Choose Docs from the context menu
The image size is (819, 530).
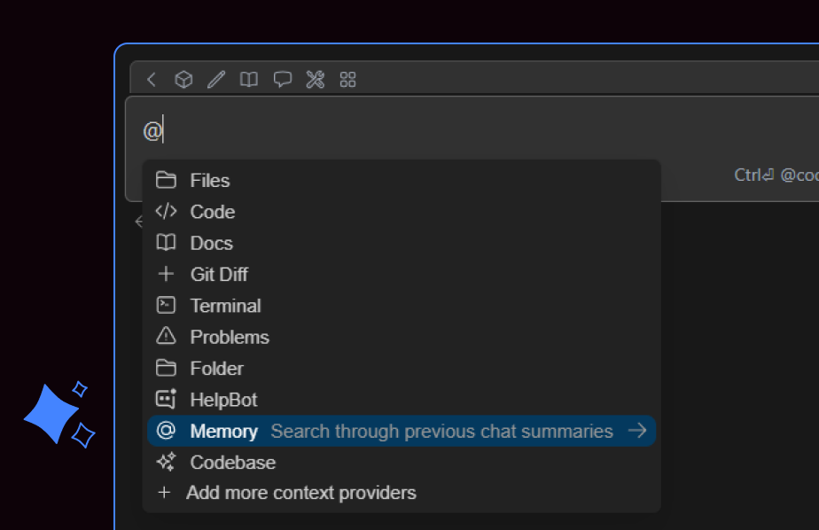click(211, 243)
